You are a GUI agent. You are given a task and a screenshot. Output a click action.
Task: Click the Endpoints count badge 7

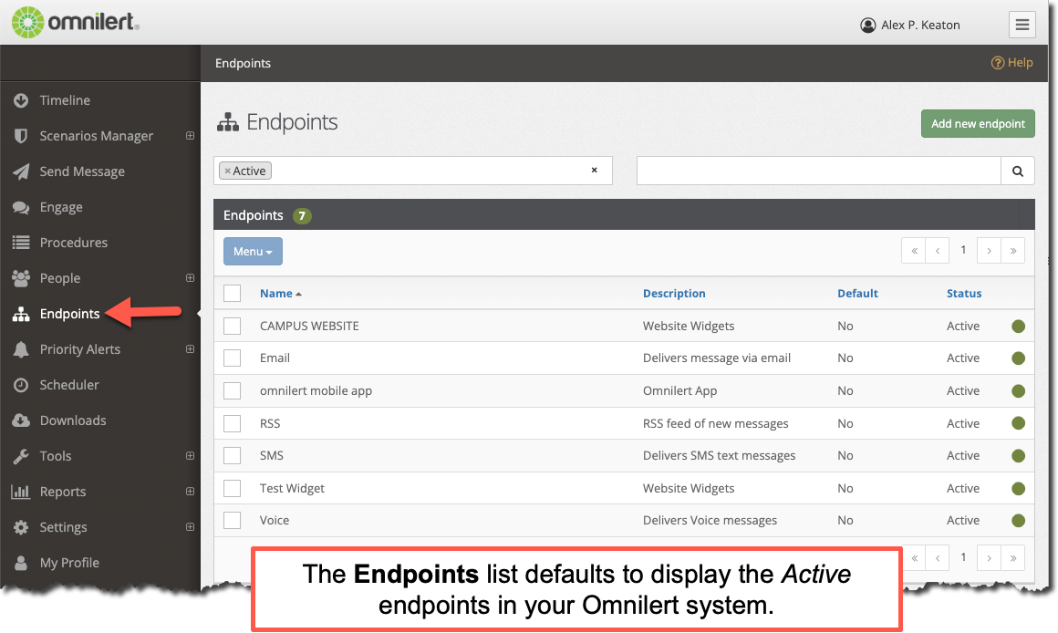click(x=302, y=216)
